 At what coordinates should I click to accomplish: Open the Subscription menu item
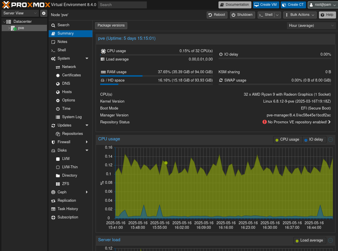coord(71,217)
